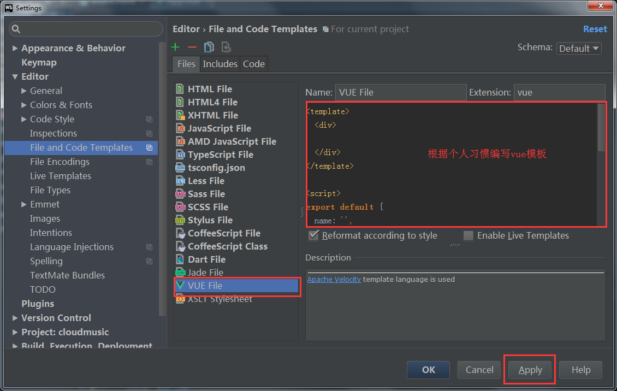Select JavaScript File template icon
The height and width of the screenshot is (391, 617).
coord(180,128)
